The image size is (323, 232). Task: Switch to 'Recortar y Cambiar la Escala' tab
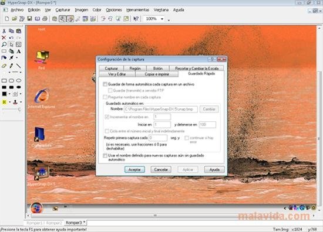(x=197, y=69)
